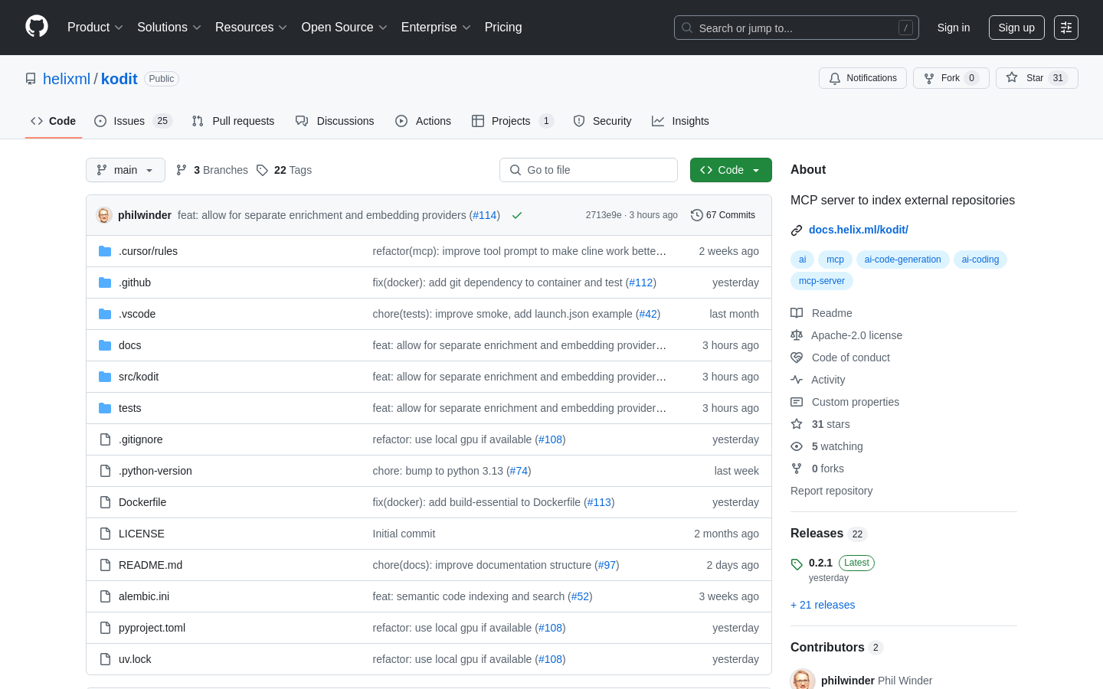Click the release tag icon for 0.2.1

click(797, 563)
